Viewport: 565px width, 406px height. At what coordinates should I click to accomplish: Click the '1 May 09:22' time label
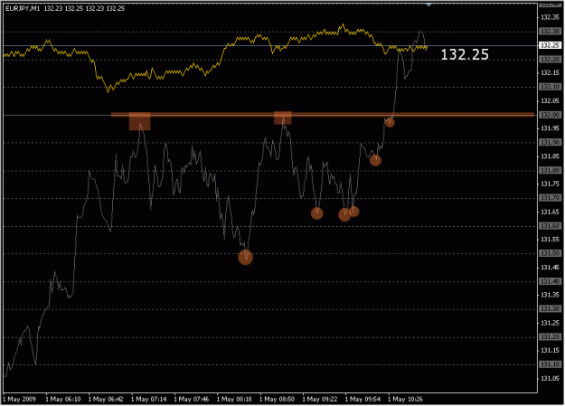click(320, 399)
